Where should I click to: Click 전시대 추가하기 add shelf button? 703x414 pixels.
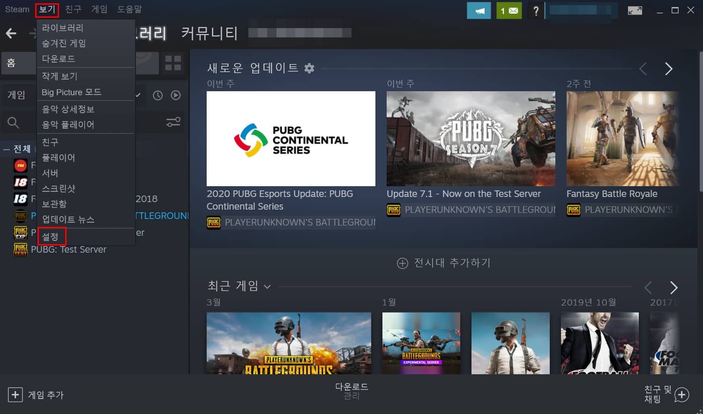443,263
